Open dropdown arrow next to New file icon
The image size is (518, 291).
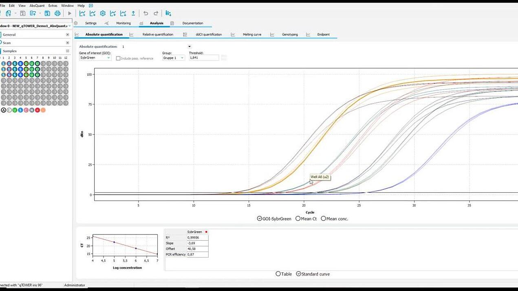point(15,13)
